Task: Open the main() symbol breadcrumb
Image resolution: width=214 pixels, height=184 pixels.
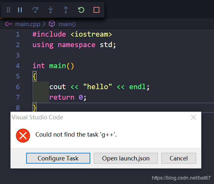Action: [67, 24]
